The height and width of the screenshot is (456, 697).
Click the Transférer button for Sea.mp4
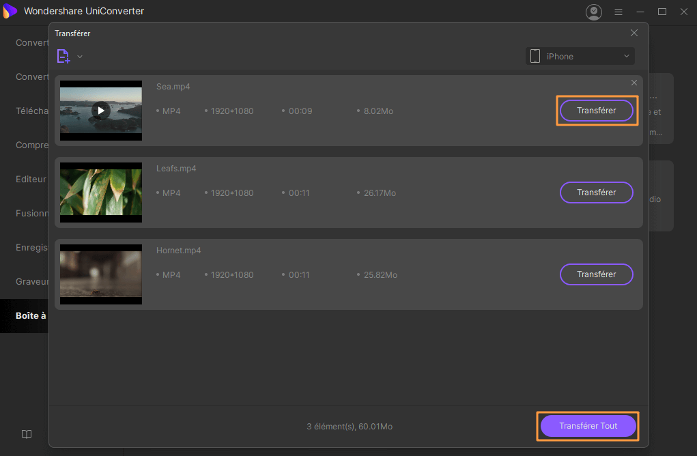coord(596,111)
